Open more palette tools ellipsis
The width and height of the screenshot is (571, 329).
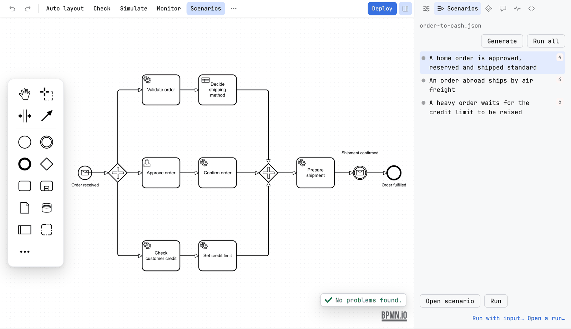coord(25,252)
